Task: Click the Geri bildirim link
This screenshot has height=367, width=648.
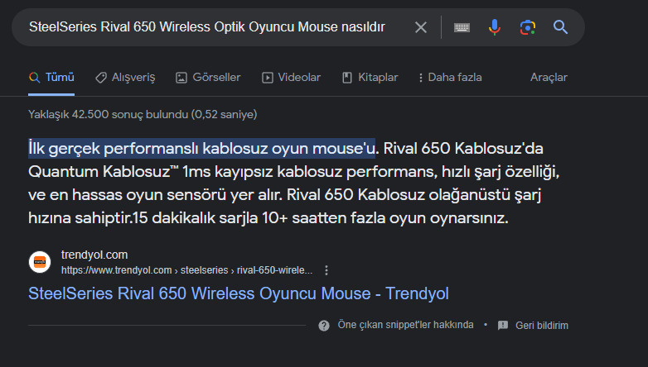Action: (541, 325)
